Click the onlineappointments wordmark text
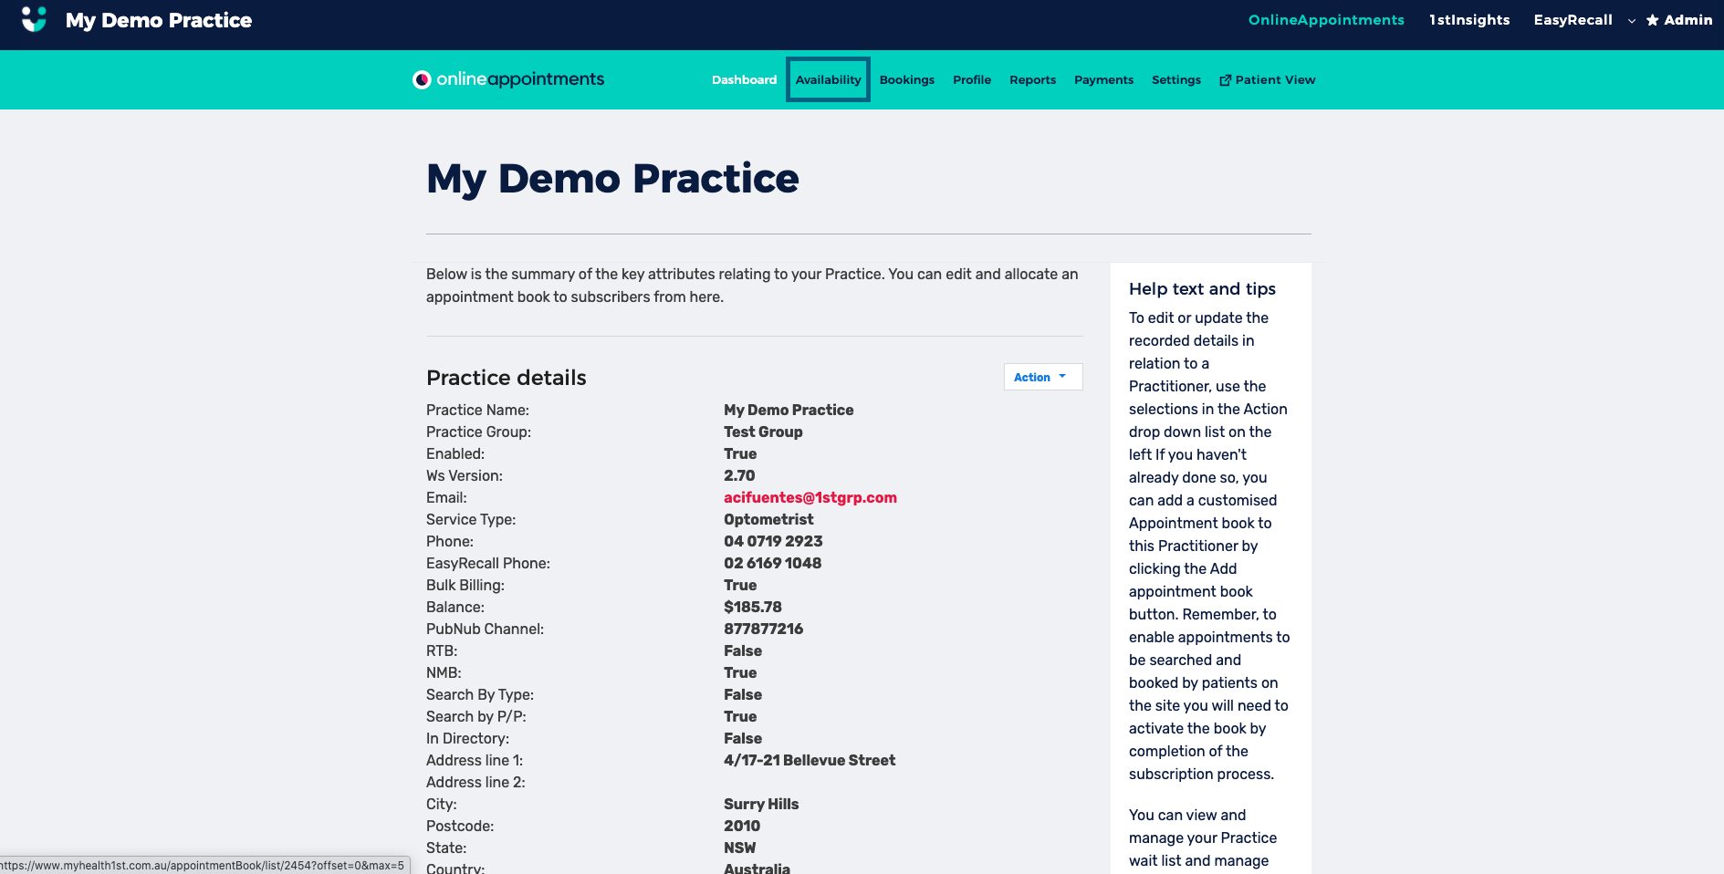 pyautogui.click(x=520, y=79)
